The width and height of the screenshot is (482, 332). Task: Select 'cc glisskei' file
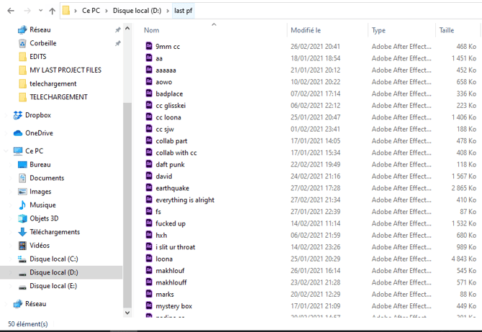[170, 106]
